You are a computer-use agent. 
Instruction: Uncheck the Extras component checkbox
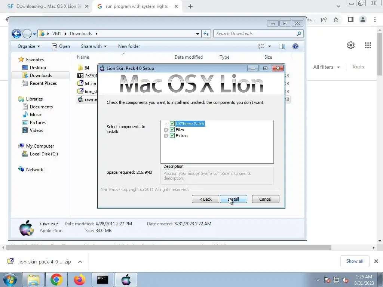[x=172, y=136]
